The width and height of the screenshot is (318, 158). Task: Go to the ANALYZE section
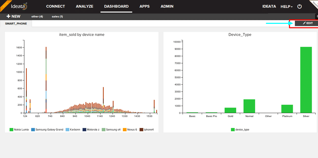(84, 6)
